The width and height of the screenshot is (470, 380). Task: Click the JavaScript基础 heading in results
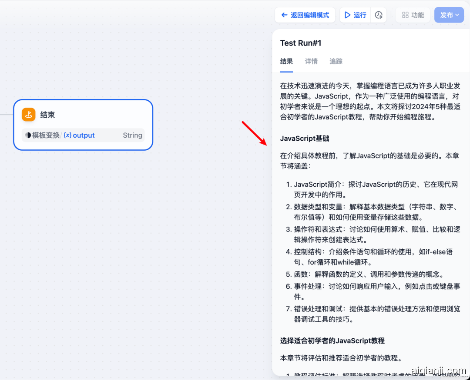click(x=305, y=139)
